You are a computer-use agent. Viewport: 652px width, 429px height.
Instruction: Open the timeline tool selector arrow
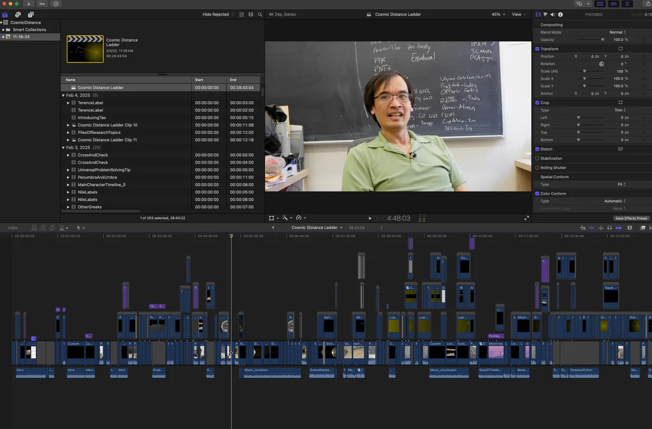pyautogui.click(x=80, y=228)
